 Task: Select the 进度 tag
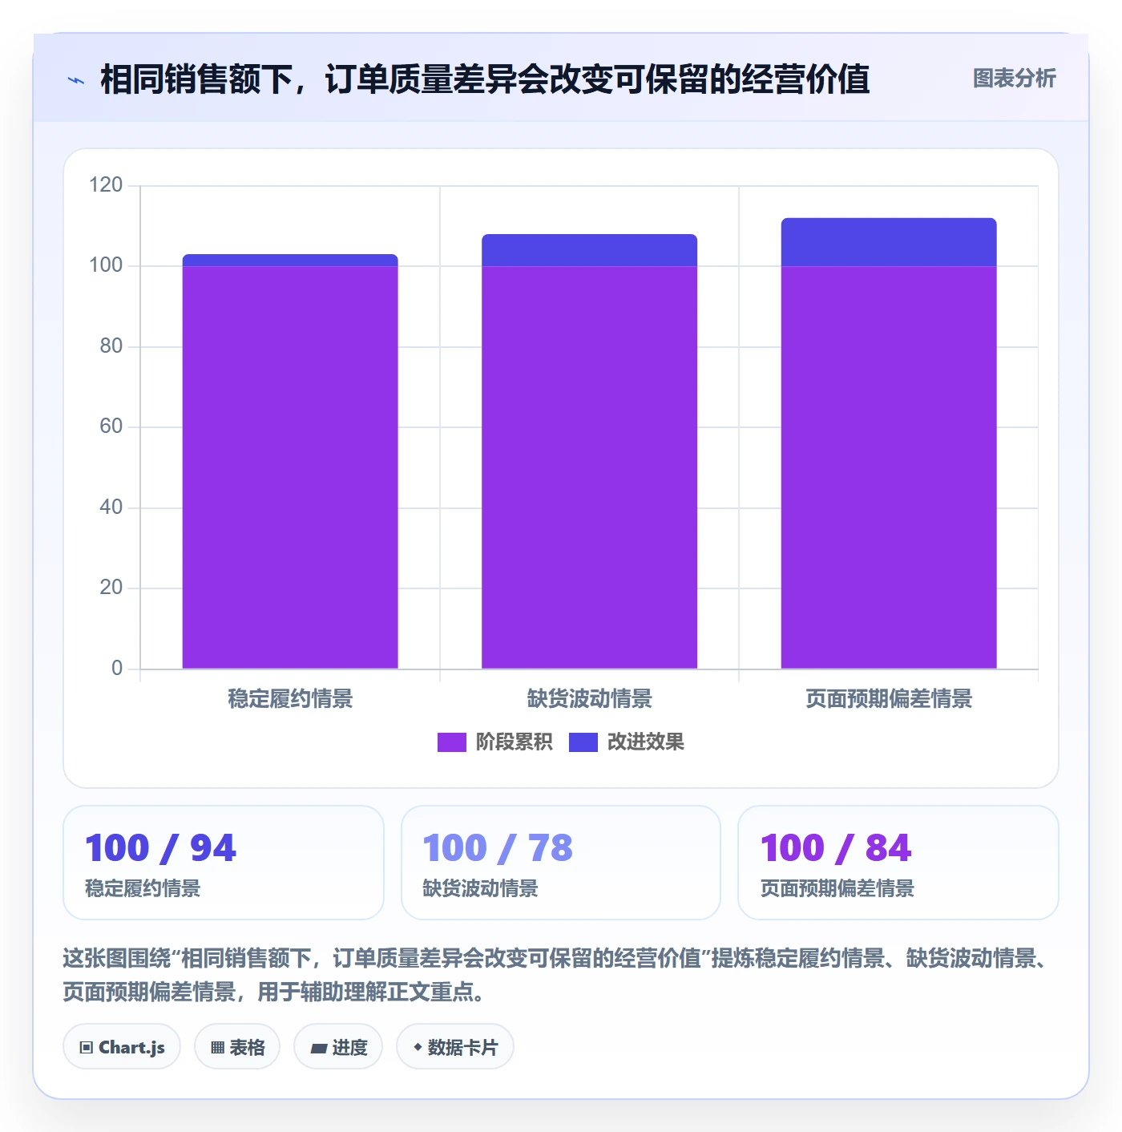338,1047
